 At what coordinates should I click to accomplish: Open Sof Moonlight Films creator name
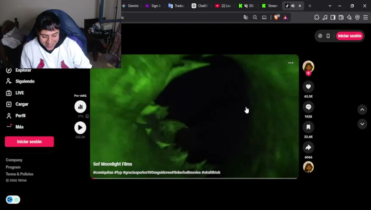(x=113, y=164)
